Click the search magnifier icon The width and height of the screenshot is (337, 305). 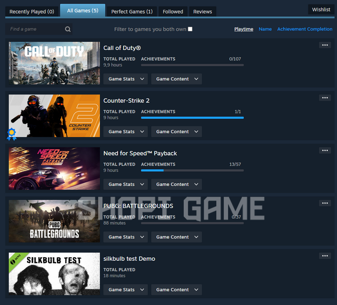click(x=68, y=29)
